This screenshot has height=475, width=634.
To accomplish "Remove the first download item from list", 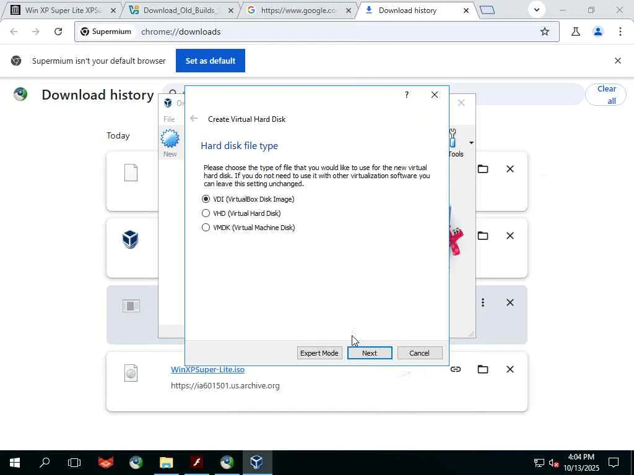I will click(x=510, y=169).
